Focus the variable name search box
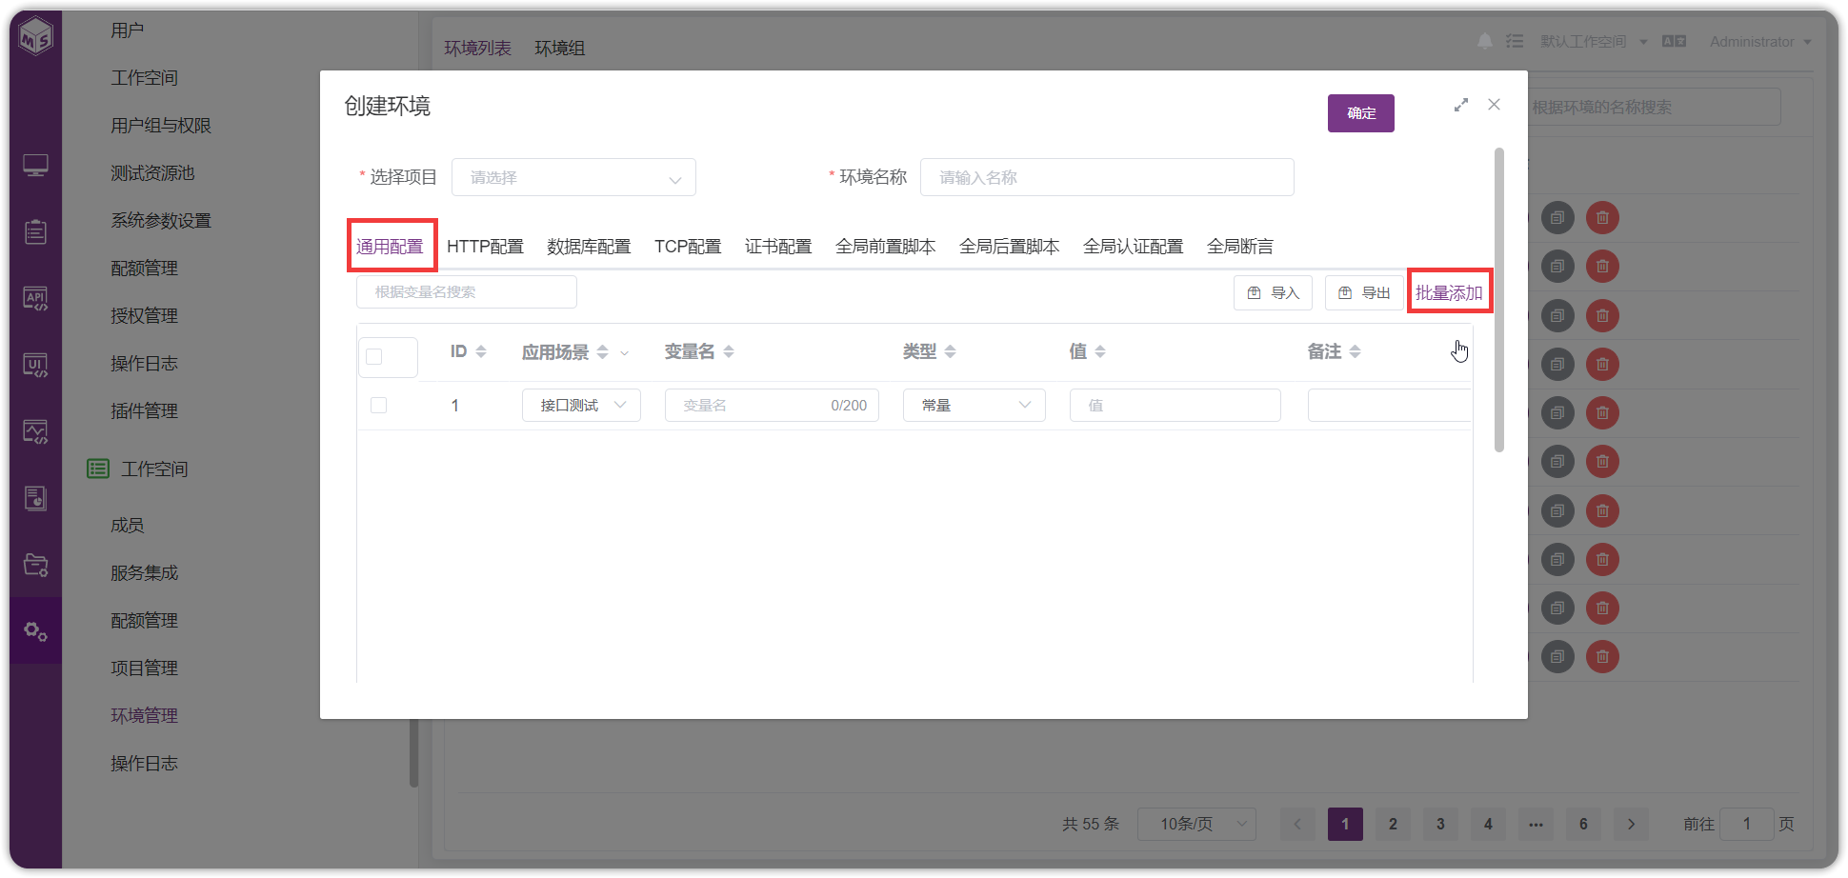Image resolution: width=1848 pixels, height=878 pixels. click(467, 291)
